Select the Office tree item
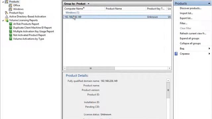 point(17,5)
